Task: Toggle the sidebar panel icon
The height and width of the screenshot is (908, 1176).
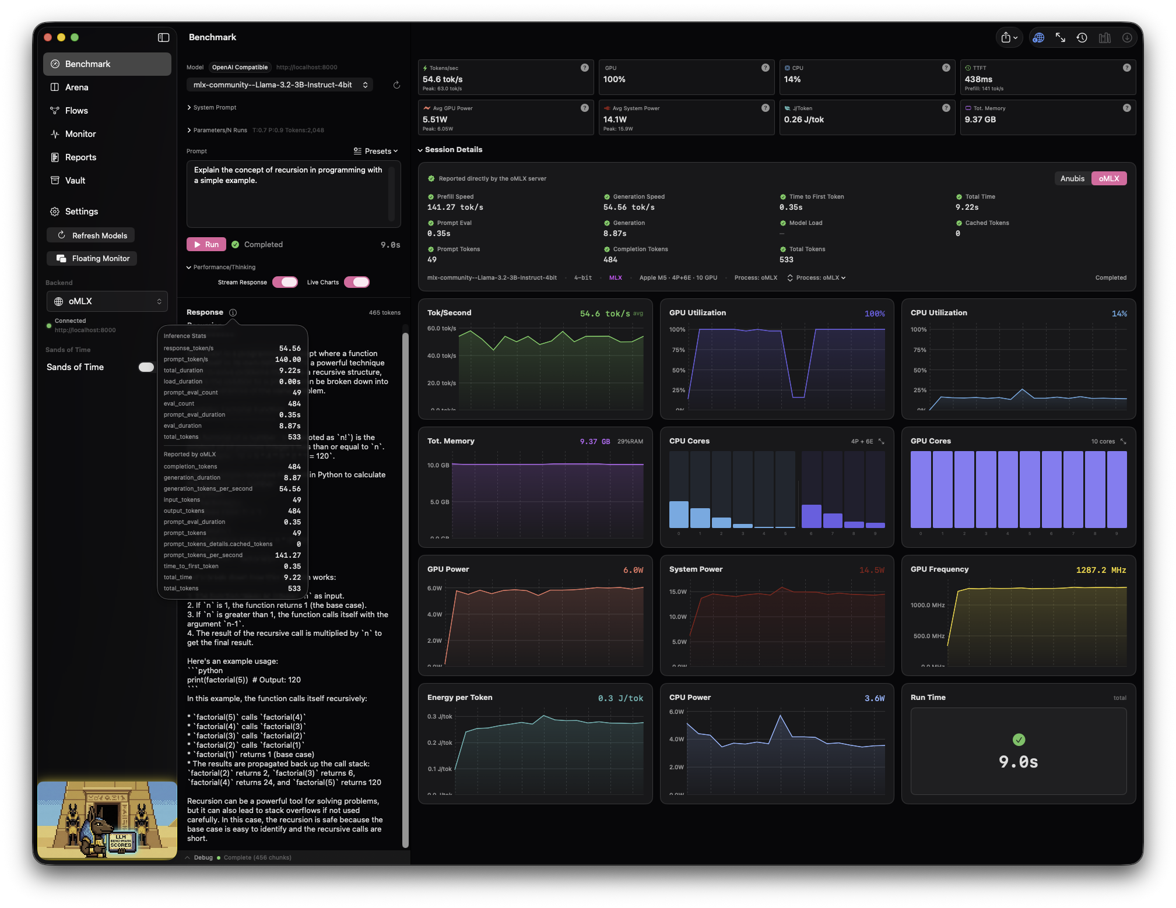Action: pos(163,37)
